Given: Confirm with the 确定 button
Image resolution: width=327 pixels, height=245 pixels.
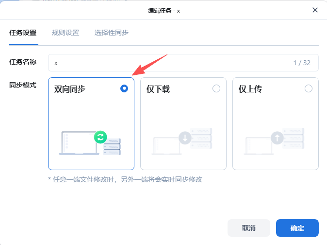Looking at the screenshot, I should 297,228.
